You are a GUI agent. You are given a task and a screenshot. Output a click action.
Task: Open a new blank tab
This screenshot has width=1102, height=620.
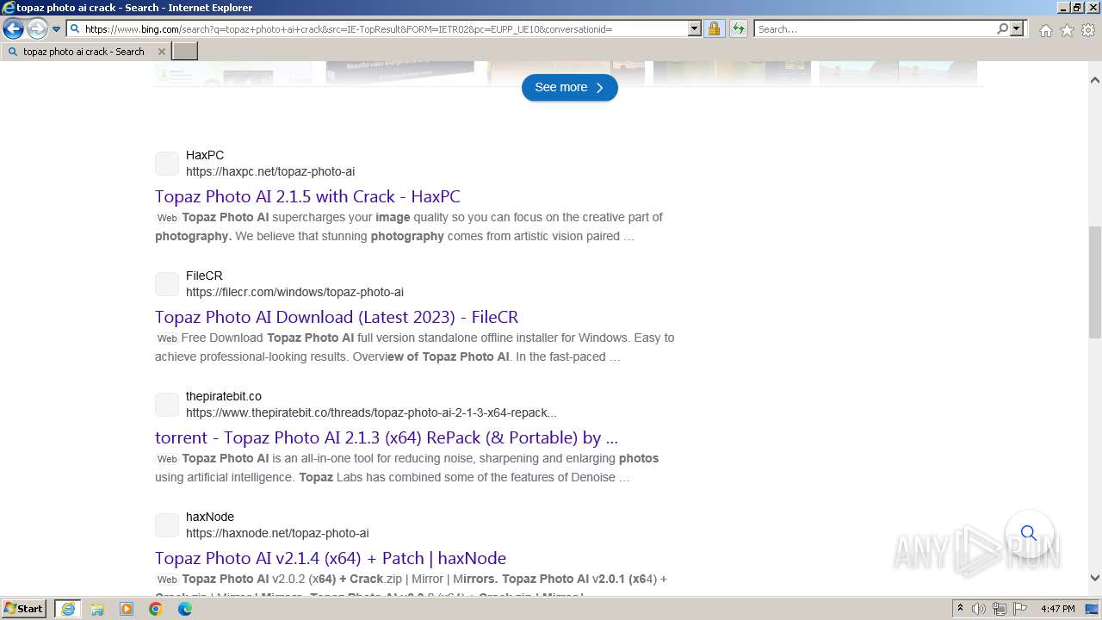tap(185, 52)
